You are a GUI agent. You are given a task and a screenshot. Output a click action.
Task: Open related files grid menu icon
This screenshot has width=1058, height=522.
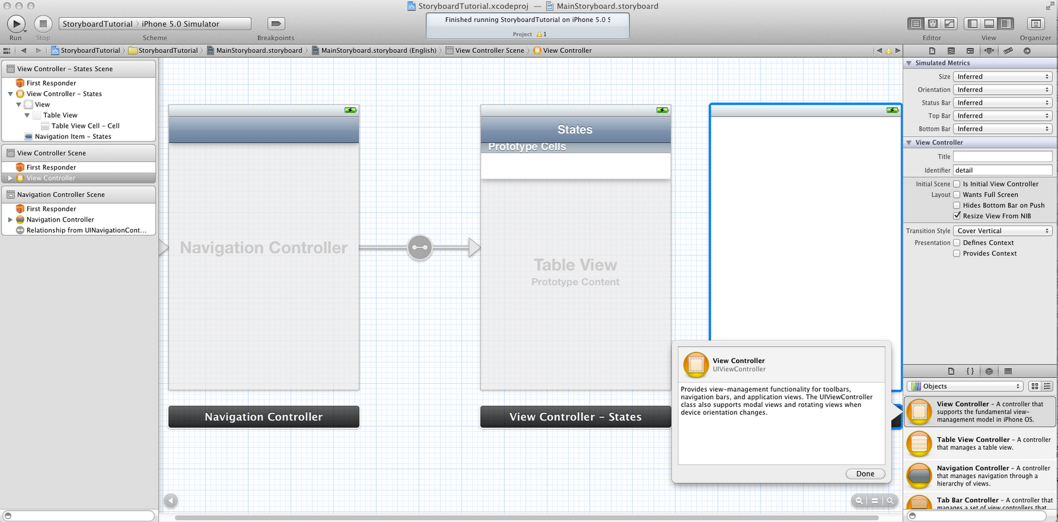click(7, 50)
